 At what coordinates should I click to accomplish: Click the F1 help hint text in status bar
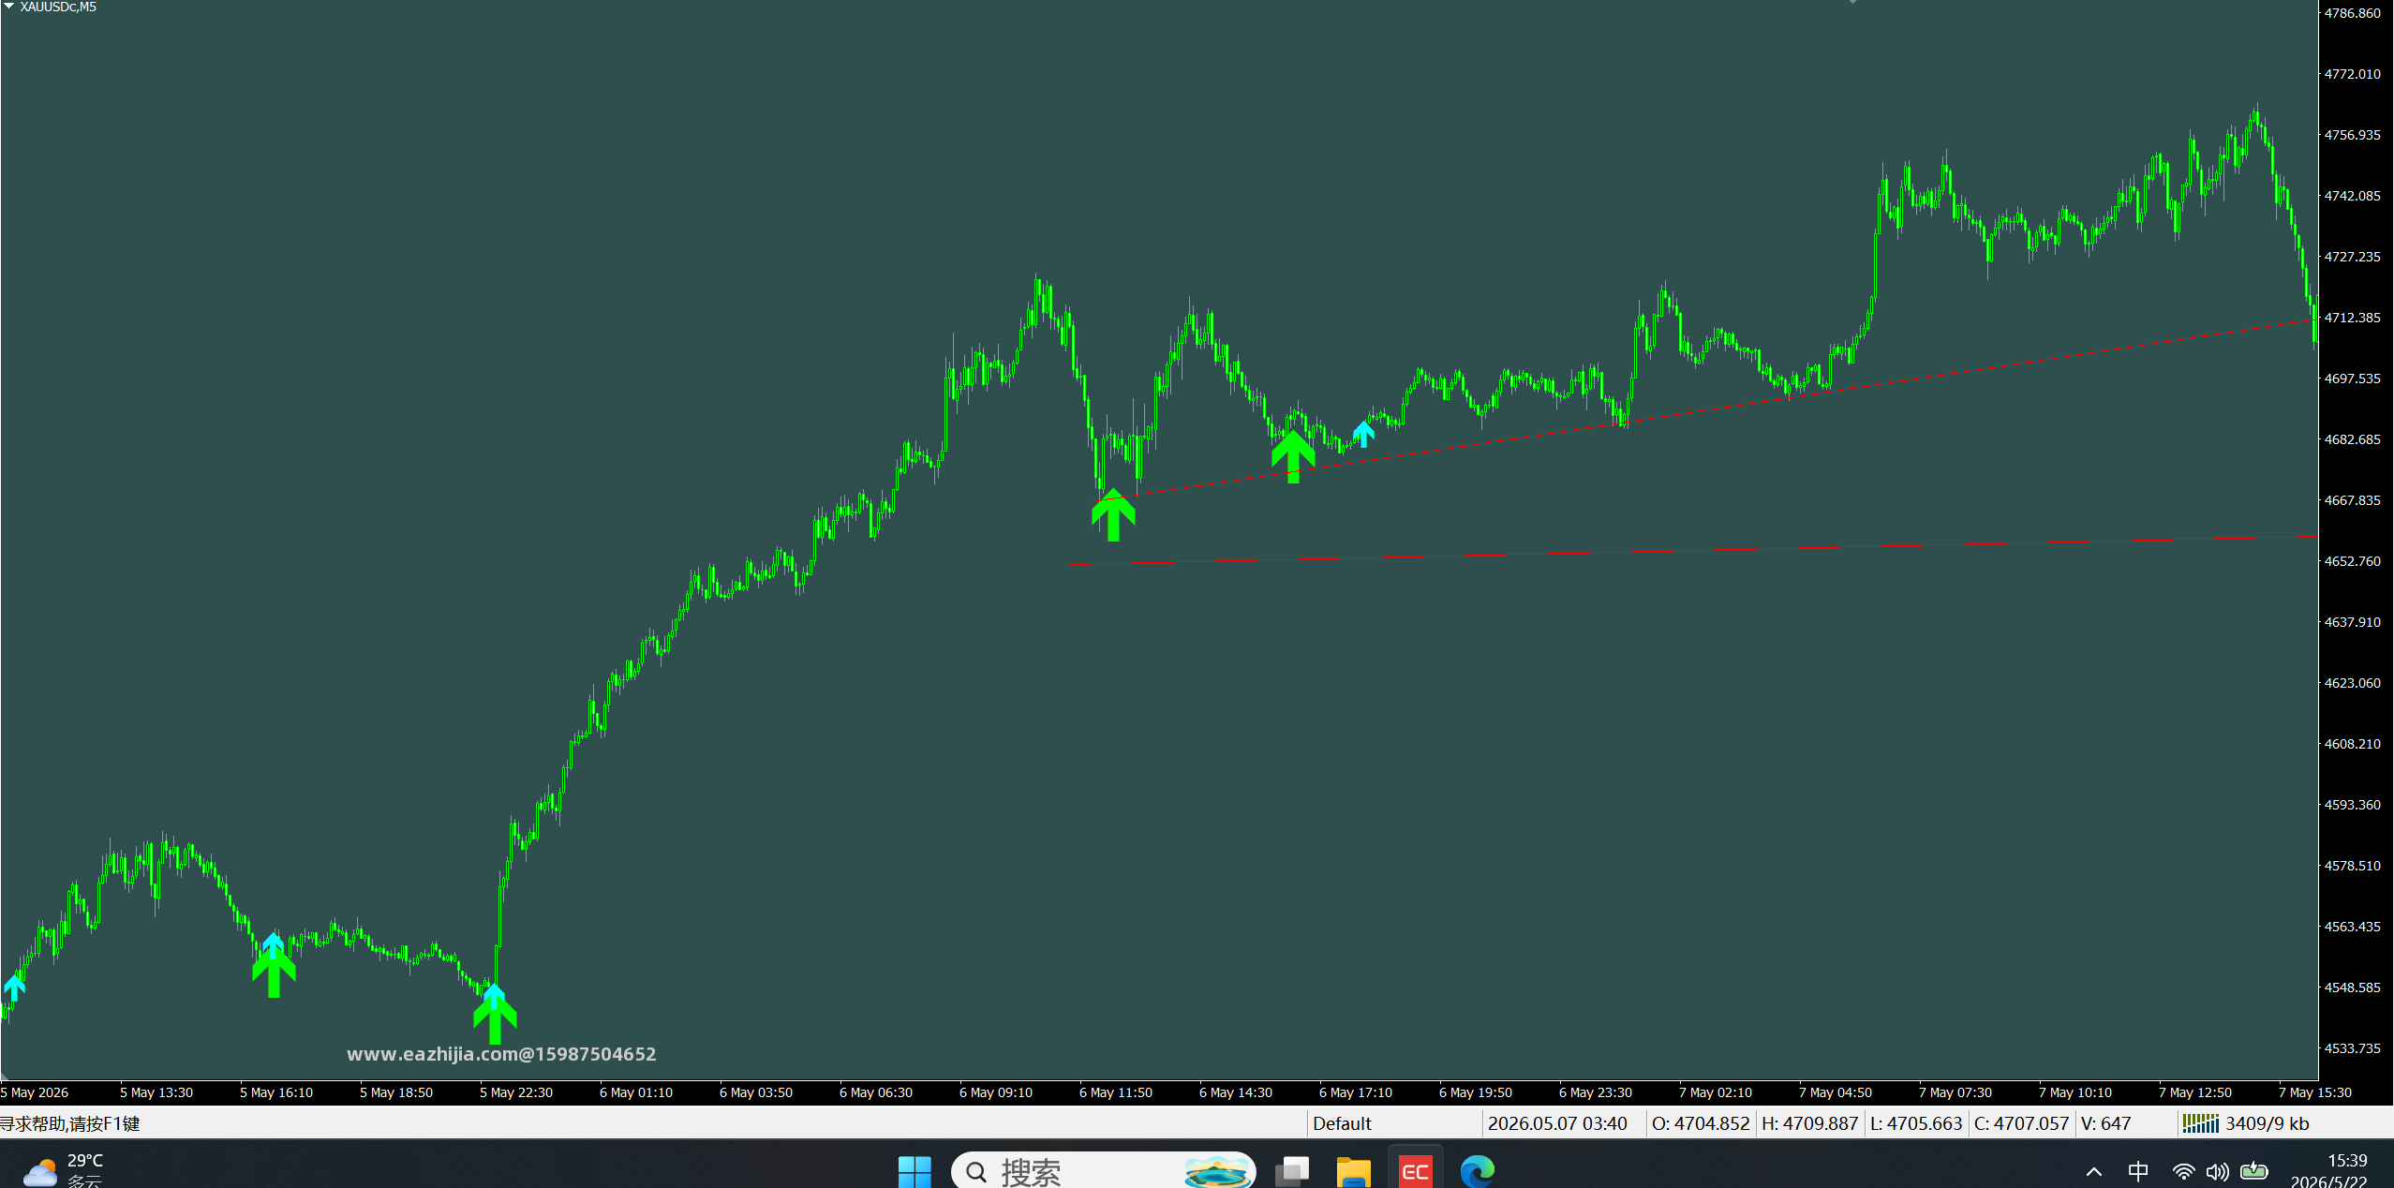[x=70, y=1122]
